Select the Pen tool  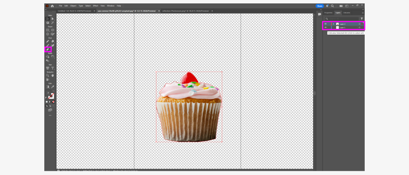(x=48, y=41)
